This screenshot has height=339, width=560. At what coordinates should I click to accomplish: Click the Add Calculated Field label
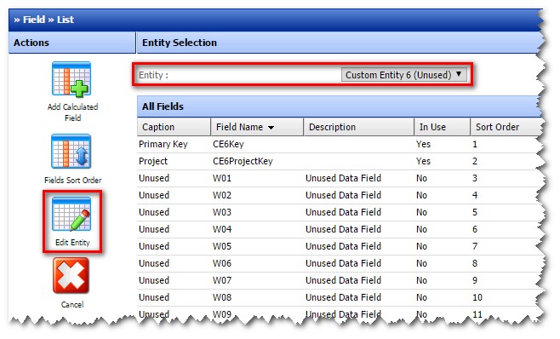[x=72, y=112]
